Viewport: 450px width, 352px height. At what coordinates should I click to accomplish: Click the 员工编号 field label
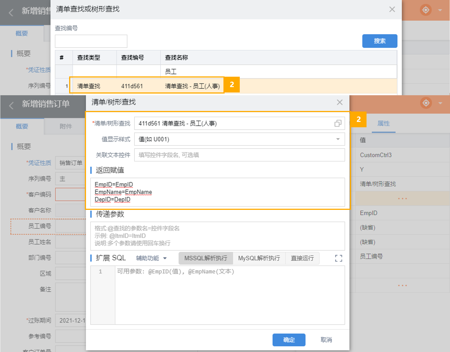pyautogui.click(x=40, y=226)
